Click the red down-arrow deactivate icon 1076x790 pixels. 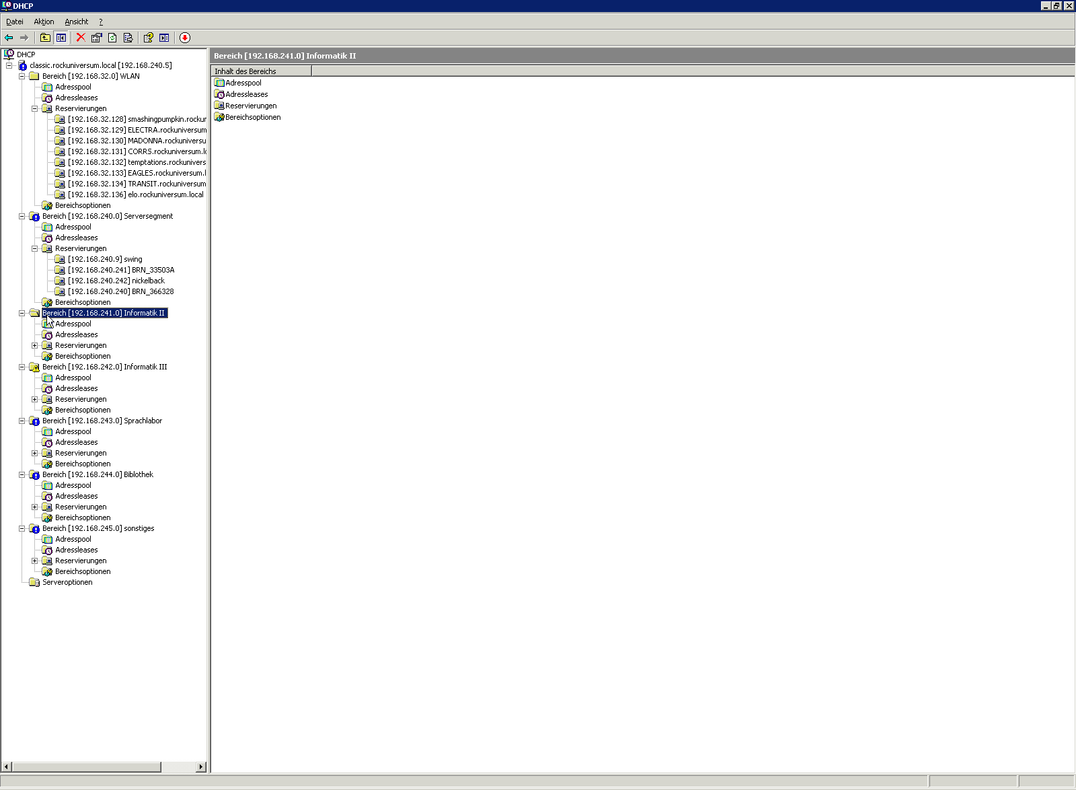[185, 38]
